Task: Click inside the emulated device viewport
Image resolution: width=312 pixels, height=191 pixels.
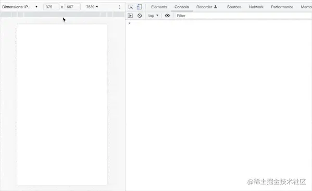Action: click(62, 104)
